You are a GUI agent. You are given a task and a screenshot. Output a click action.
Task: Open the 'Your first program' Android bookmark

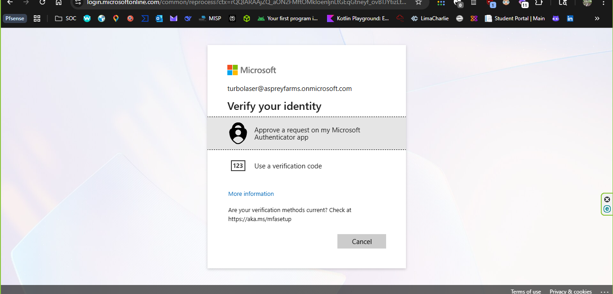(x=288, y=18)
